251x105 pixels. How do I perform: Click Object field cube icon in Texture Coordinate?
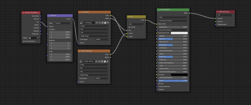(30, 38)
